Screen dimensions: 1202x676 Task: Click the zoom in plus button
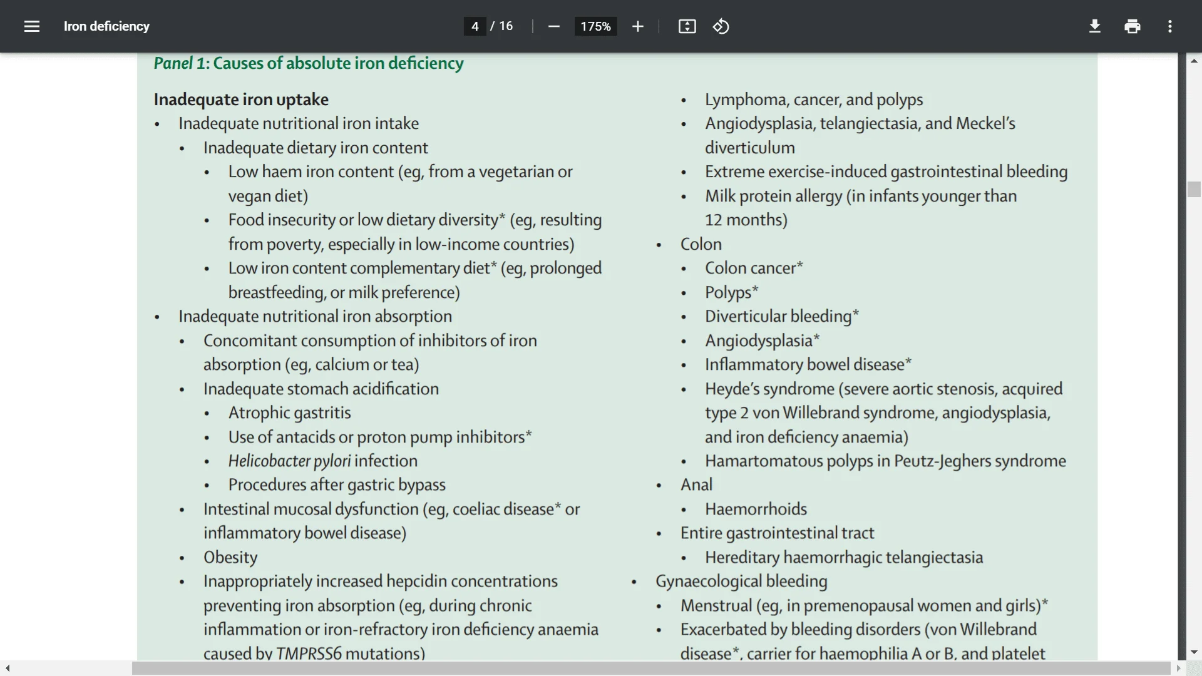click(x=637, y=26)
